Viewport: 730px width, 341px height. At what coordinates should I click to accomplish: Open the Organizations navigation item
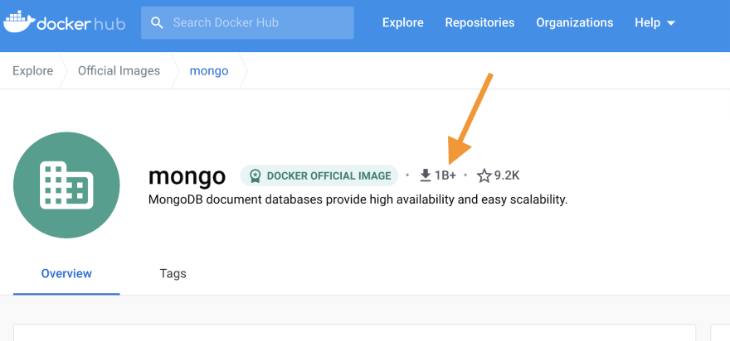[575, 23]
